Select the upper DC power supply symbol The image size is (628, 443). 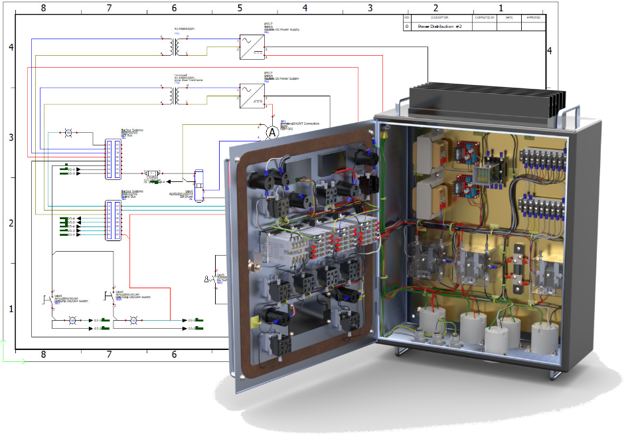(252, 47)
